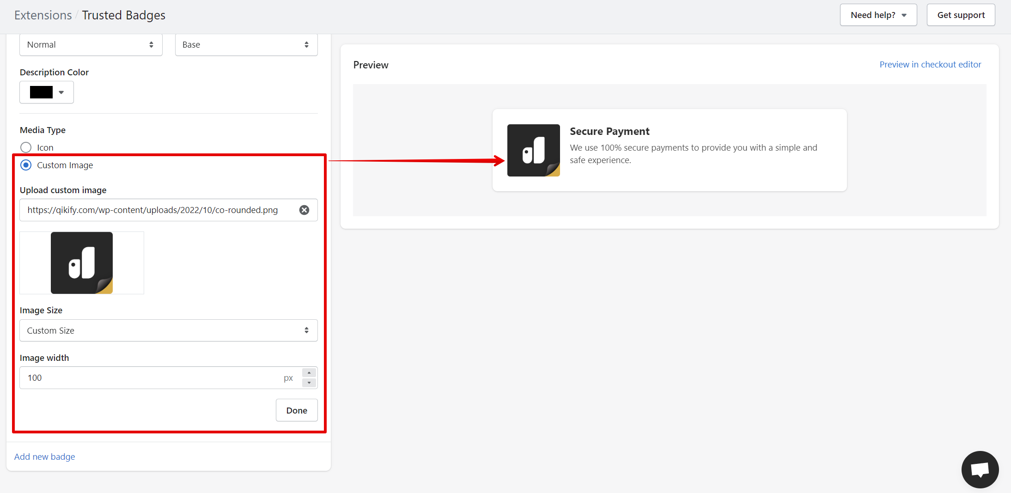This screenshot has width=1011, height=493.
Task: Click the uploaded image thumbnail
Action: pyautogui.click(x=82, y=263)
